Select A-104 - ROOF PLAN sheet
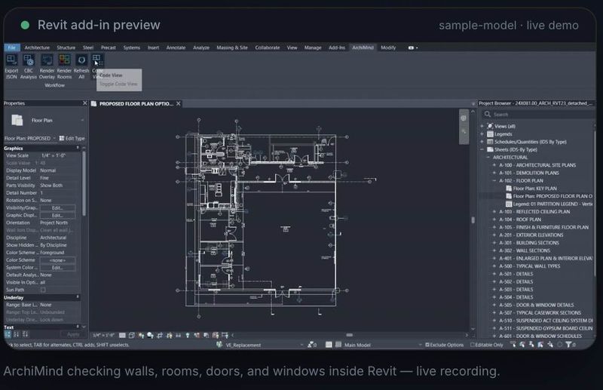 click(520, 220)
